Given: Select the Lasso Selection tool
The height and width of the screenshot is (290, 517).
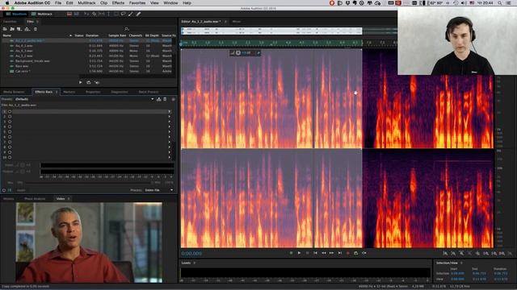Looking at the screenshot, I should (x=124, y=14).
